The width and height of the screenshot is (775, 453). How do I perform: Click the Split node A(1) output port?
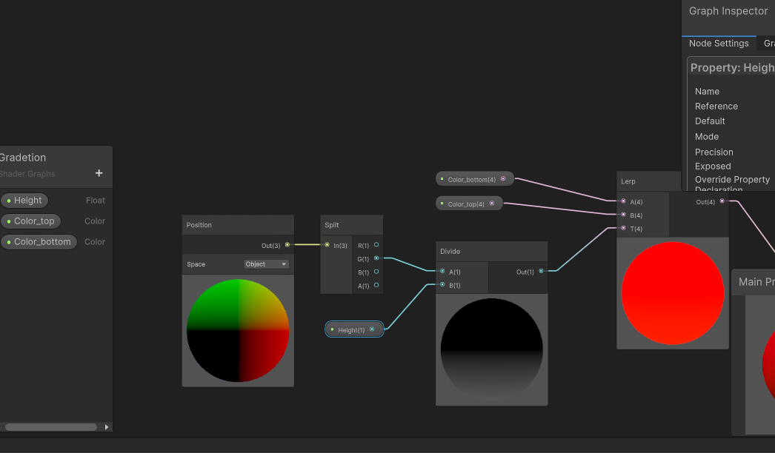[376, 286]
